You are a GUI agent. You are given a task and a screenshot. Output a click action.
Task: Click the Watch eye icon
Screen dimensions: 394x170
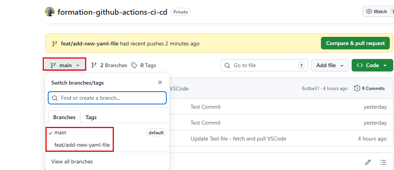click(x=369, y=12)
